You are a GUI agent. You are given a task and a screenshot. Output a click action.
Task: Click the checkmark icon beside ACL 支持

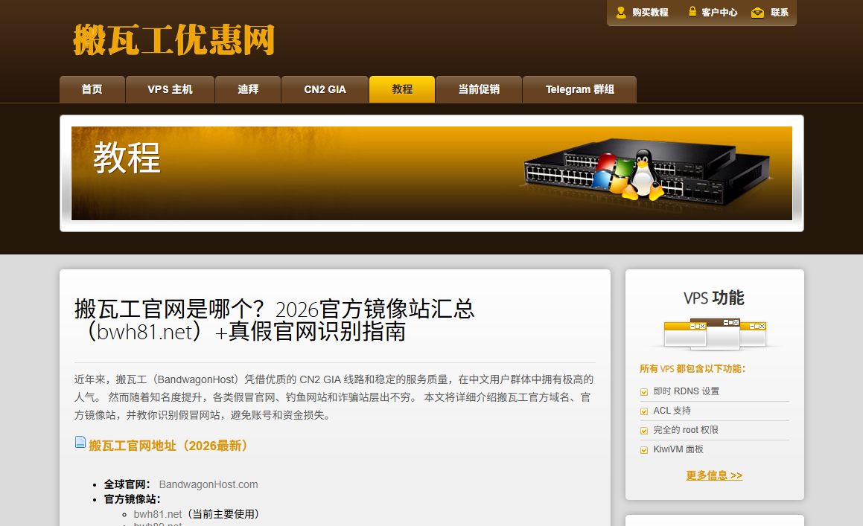coord(644,411)
